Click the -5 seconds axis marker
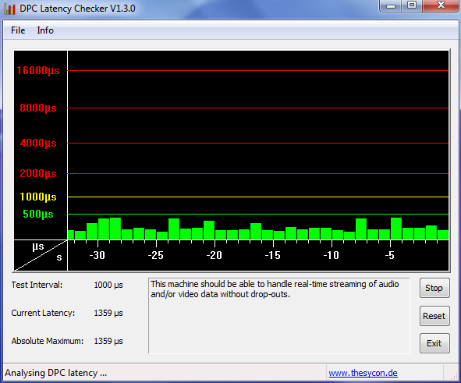Screen dimensions: 461x383 coord(389,255)
